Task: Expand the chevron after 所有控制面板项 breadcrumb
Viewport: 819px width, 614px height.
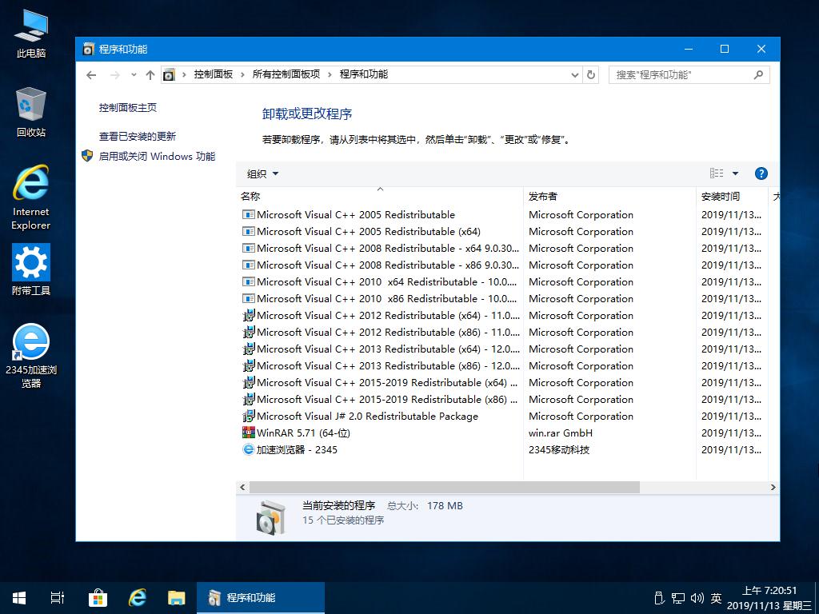Action: coord(330,74)
